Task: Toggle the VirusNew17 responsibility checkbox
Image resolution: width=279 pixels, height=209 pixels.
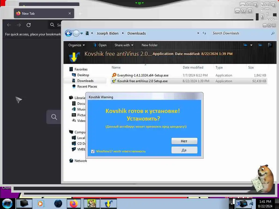Action: [x=93, y=151]
